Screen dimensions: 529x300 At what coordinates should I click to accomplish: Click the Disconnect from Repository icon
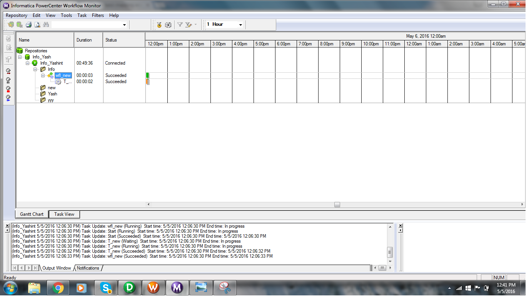click(x=20, y=24)
